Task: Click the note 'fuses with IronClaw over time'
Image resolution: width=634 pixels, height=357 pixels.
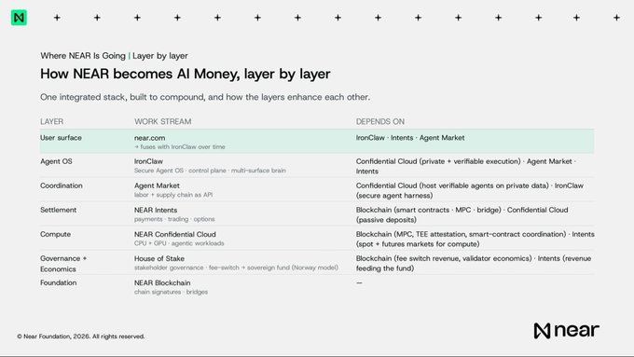Action: click(183, 146)
